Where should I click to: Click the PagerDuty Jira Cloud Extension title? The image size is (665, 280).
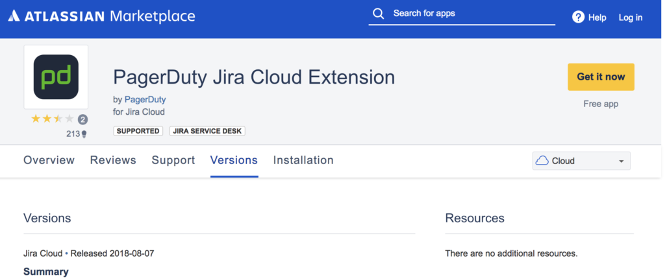[254, 77]
